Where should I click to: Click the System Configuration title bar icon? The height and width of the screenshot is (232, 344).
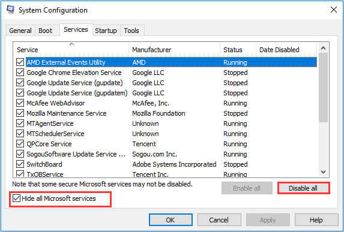point(10,10)
